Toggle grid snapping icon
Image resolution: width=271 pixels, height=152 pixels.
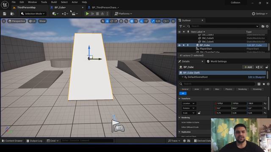pos(132,21)
